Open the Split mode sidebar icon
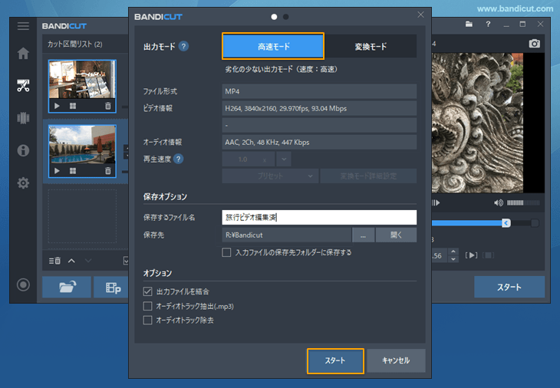This screenshot has width=560, height=388. tap(23, 118)
